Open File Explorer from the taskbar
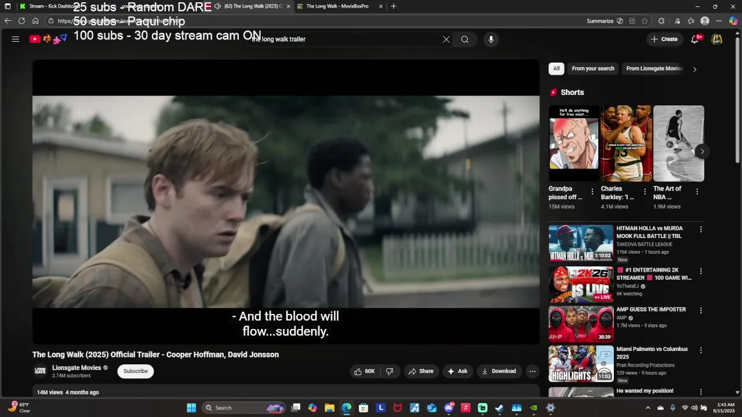 (329, 408)
